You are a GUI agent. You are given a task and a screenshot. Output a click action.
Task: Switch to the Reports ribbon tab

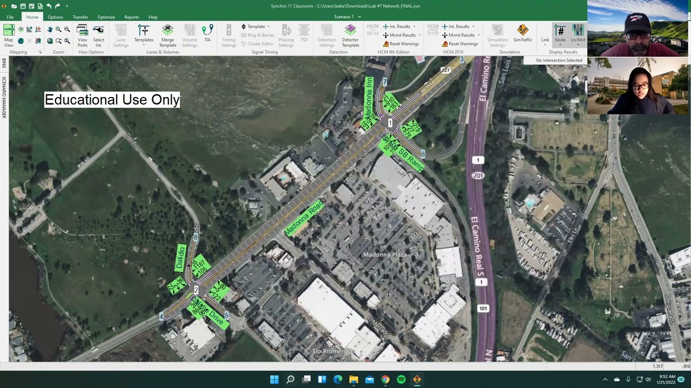[131, 17]
